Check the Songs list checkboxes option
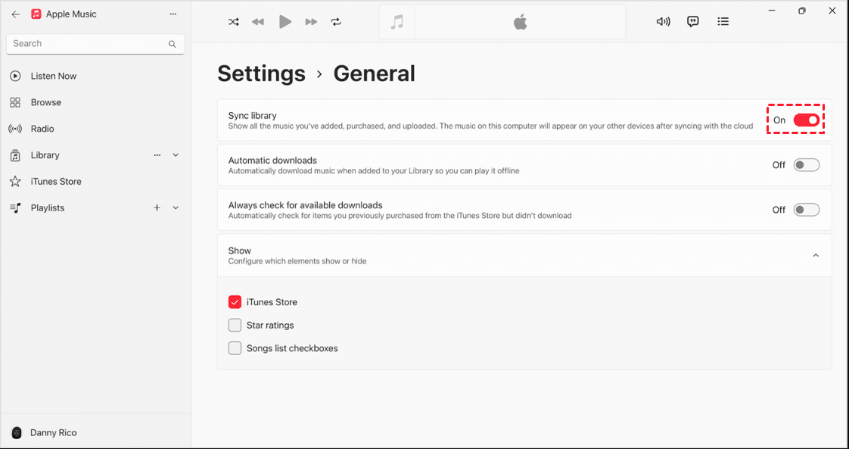Screen dimensions: 849x449 [235, 348]
